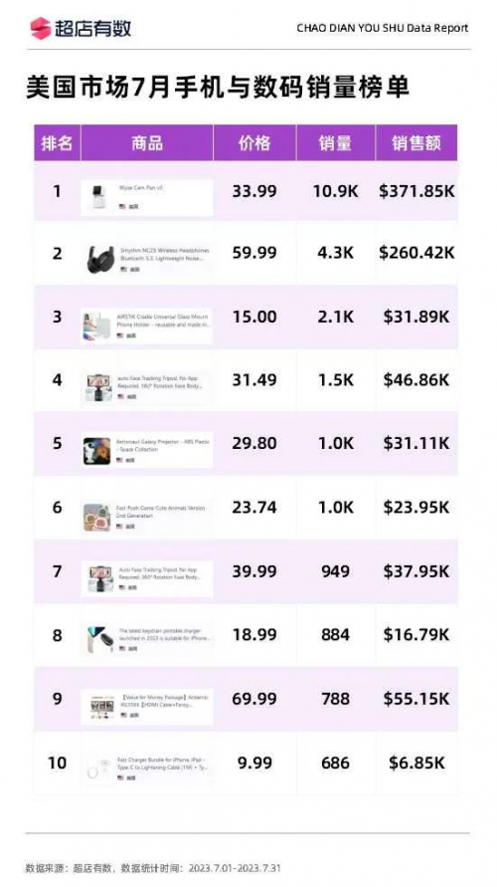This screenshot has height=887, width=497.
Task: Click the 超店有数 logo icon
Action: 40,28
